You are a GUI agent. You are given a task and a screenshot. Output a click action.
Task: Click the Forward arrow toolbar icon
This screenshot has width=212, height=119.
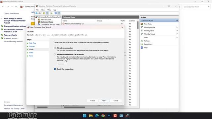coord(40,13)
